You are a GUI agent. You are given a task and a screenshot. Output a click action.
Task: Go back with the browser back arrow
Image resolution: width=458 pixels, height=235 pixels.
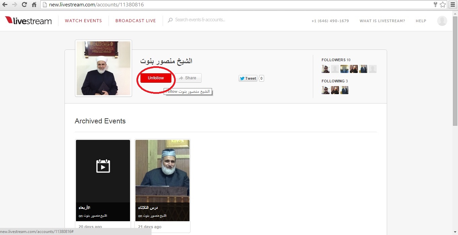(x=5, y=5)
